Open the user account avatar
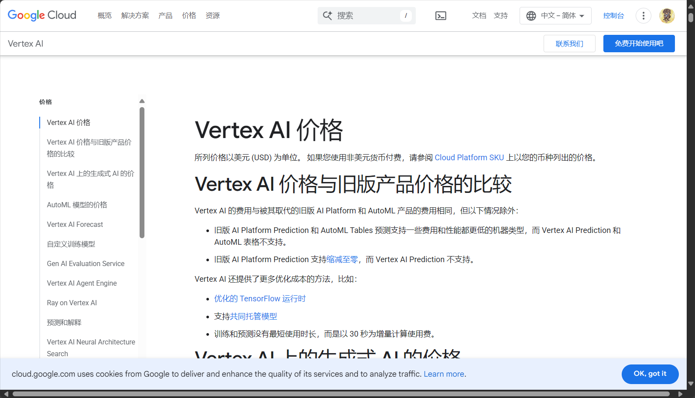This screenshot has height=398, width=695. (x=667, y=16)
